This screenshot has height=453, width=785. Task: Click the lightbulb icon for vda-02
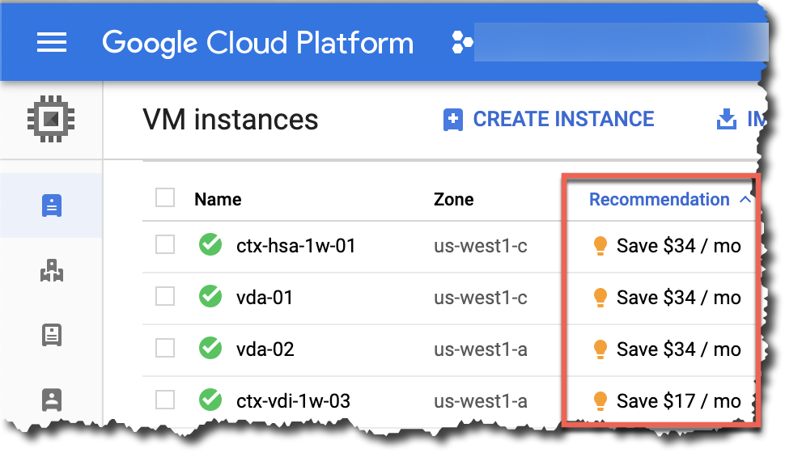[600, 349]
